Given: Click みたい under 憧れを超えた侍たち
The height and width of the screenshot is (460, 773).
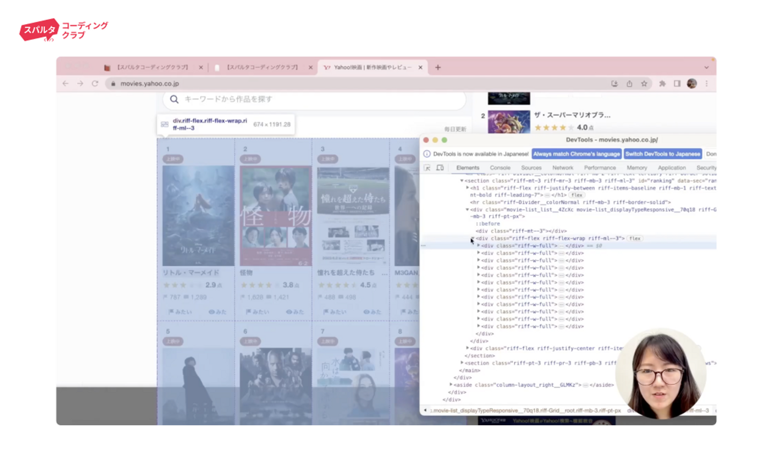Looking at the screenshot, I should click(335, 312).
